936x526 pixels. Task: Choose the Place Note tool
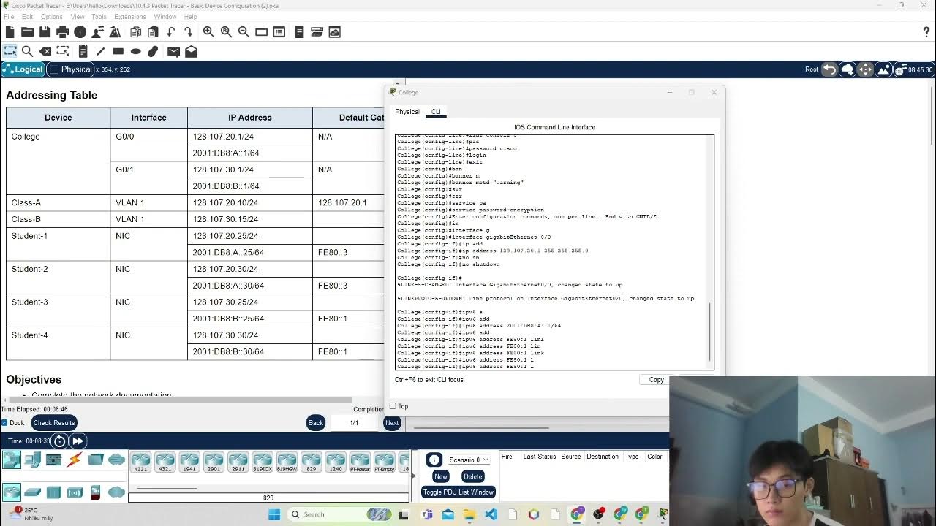pyautogui.click(x=83, y=51)
